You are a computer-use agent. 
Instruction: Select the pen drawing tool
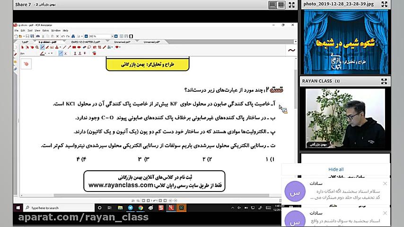pyautogui.click(x=43, y=47)
